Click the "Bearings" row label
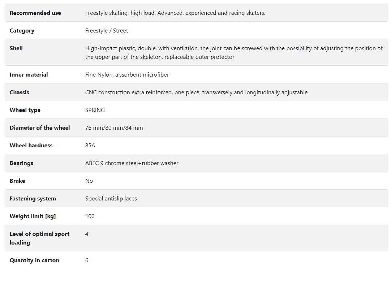 (21, 163)
